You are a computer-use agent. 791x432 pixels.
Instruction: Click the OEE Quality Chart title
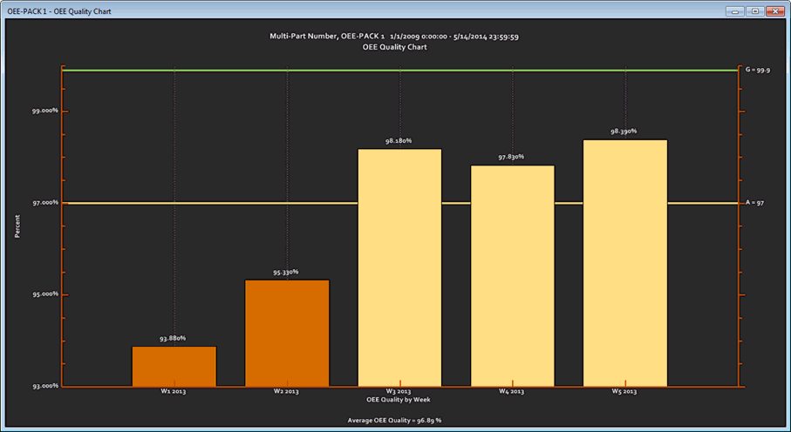click(395, 47)
